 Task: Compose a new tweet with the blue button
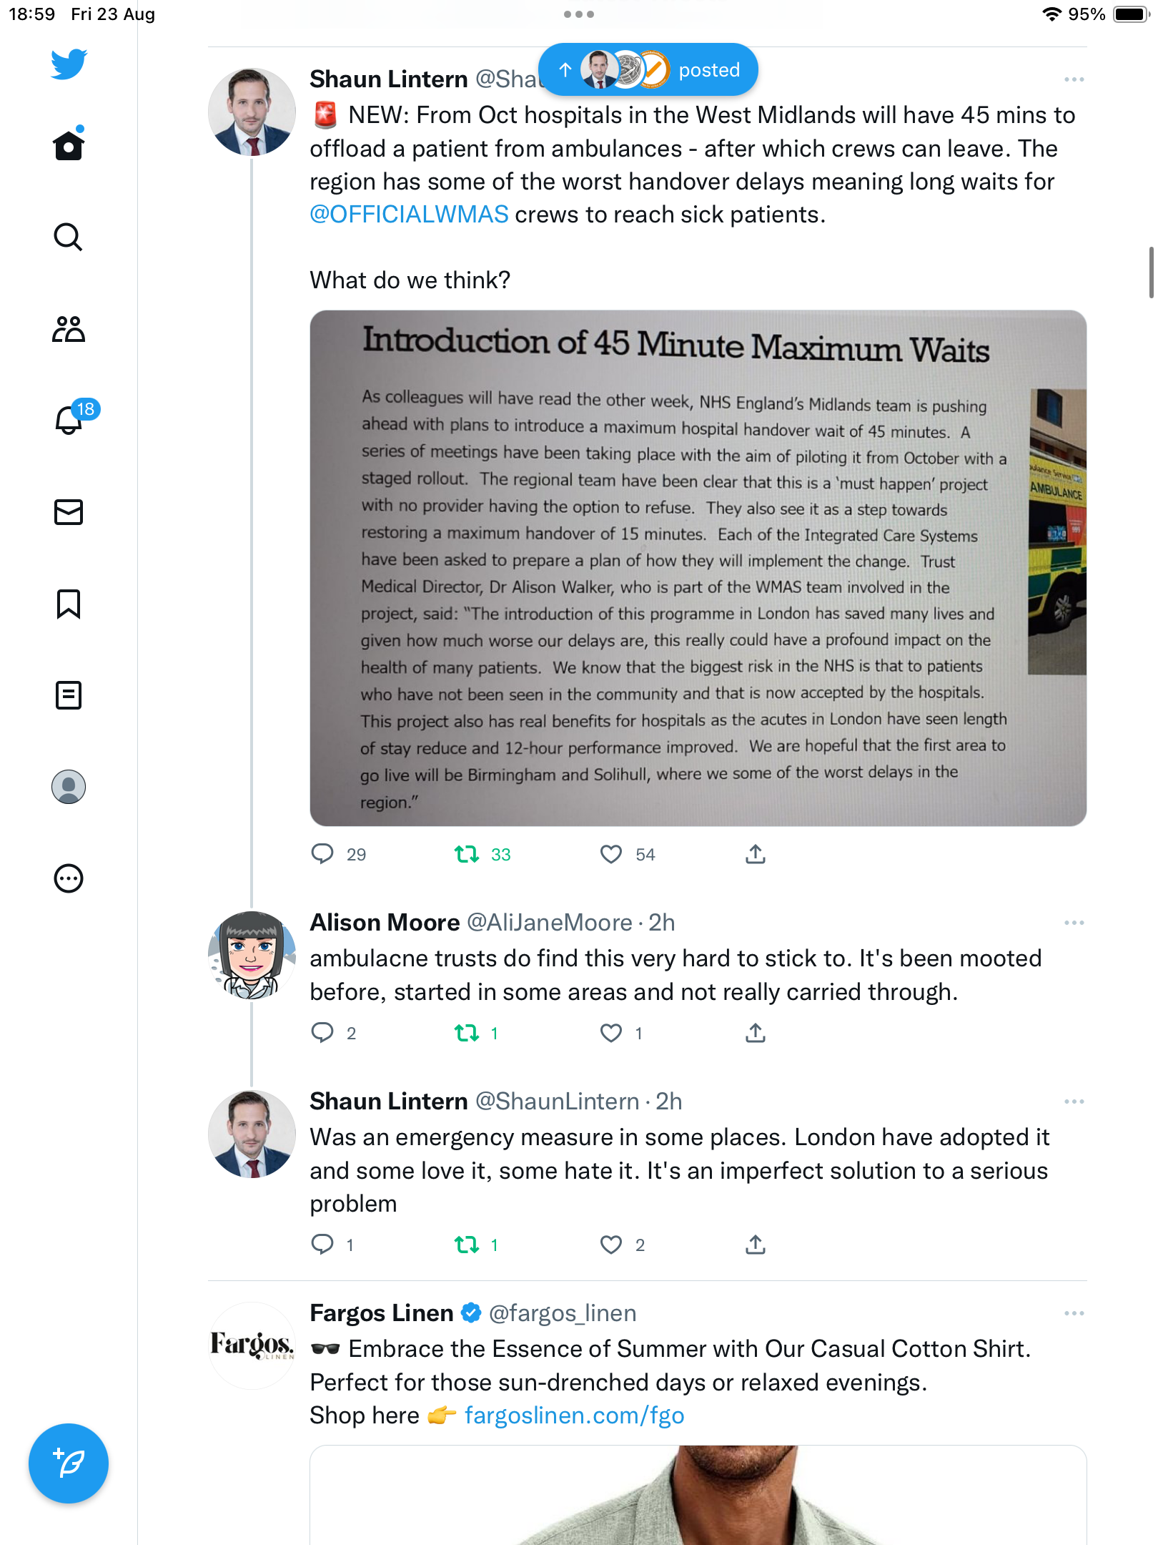[x=69, y=1463]
